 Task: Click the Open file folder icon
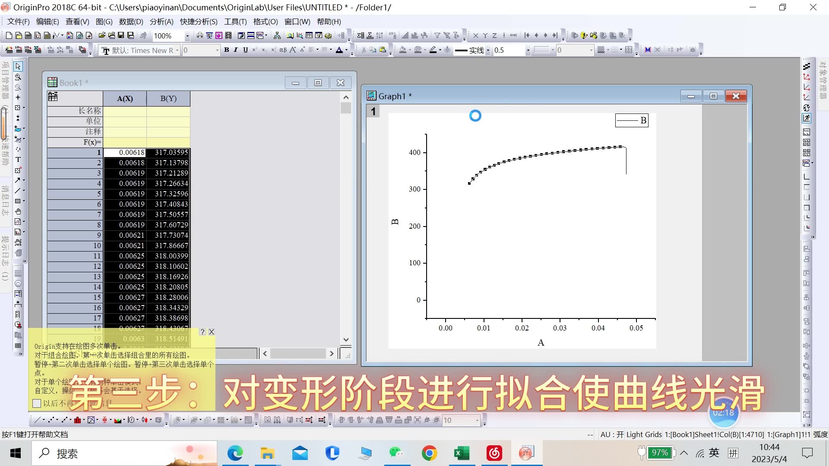(x=102, y=36)
